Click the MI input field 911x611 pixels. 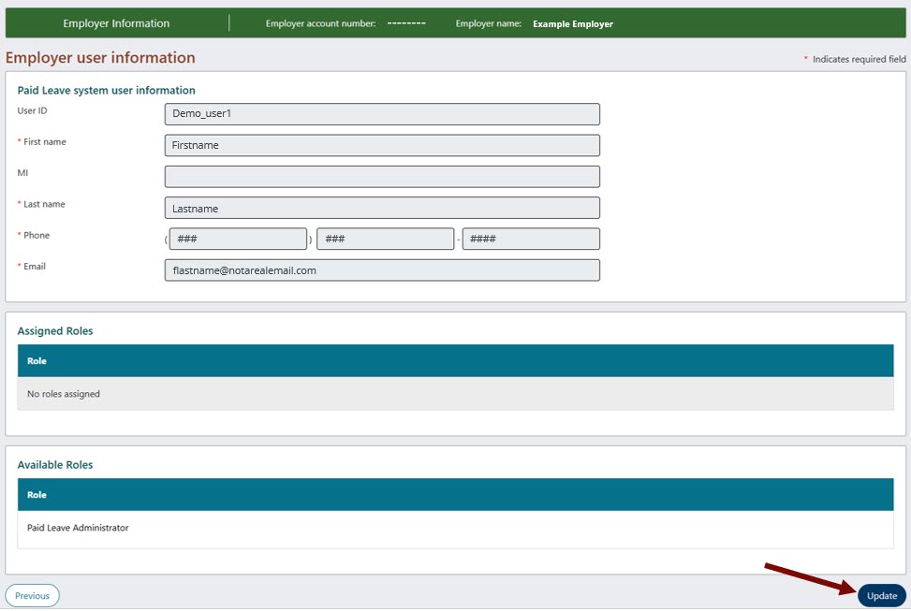click(382, 176)
